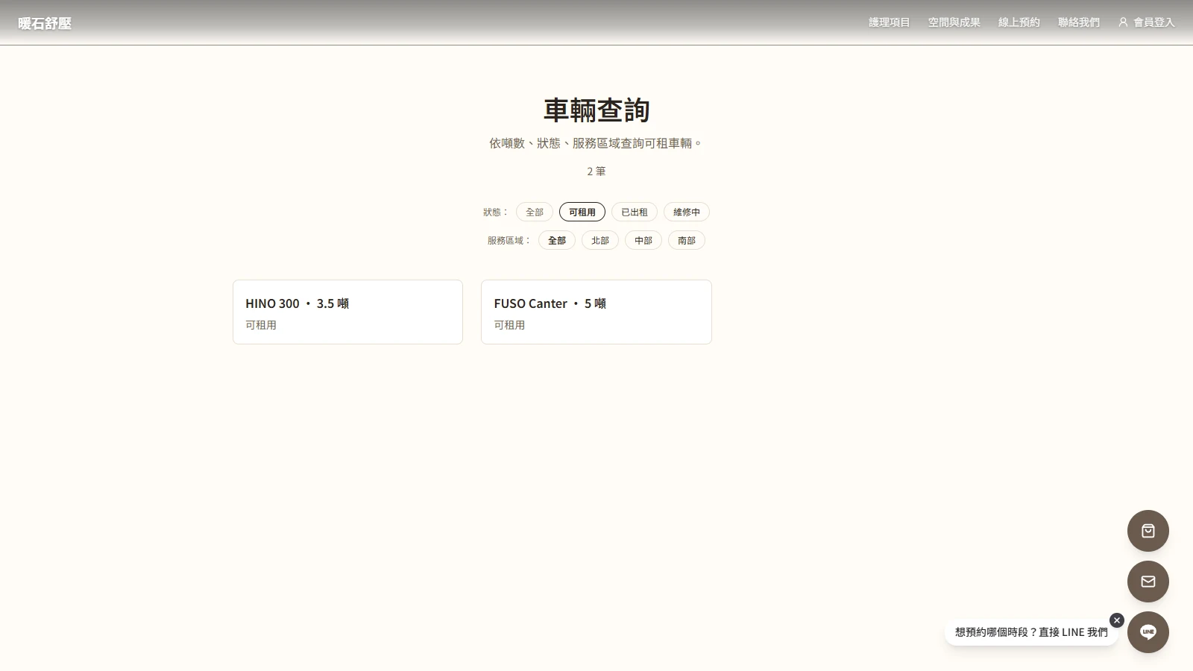Filter service area by 中部
1193x671 pixels.
pyautogui.click(x=643, y=240)
